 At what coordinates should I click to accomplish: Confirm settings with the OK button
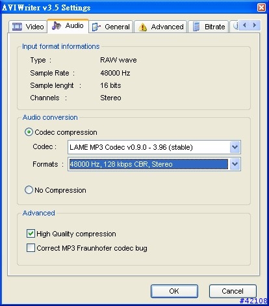(174, 291)
